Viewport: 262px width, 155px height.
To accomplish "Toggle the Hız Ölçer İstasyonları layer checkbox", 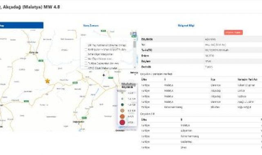I will 86,59.
